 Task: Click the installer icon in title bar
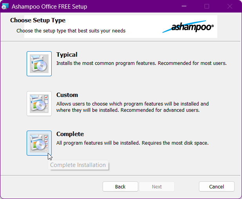5,7
